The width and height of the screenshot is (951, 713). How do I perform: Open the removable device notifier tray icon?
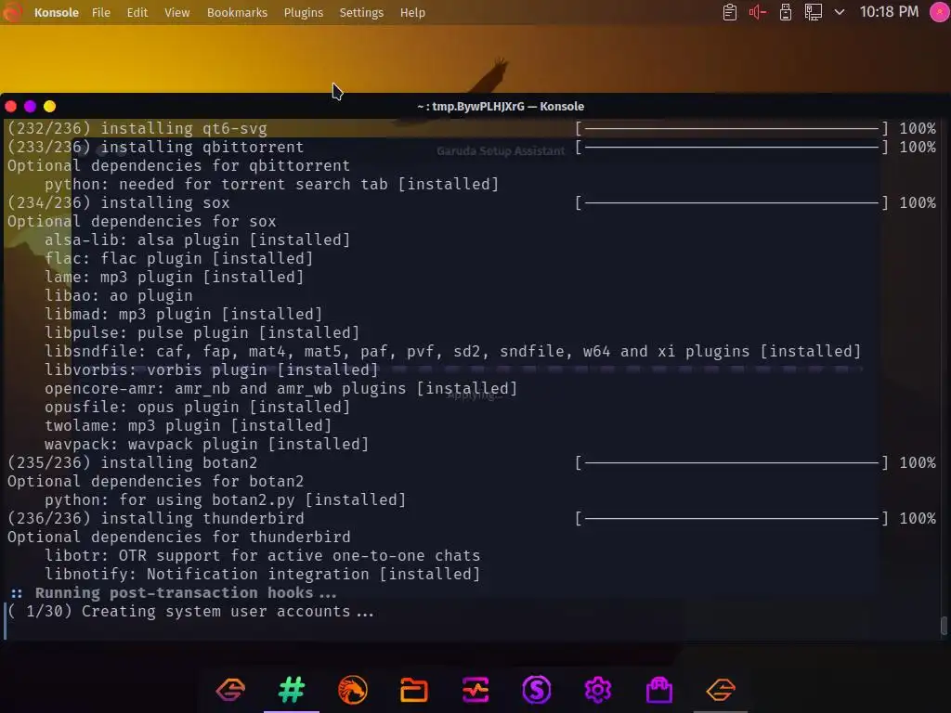[786, 12]
